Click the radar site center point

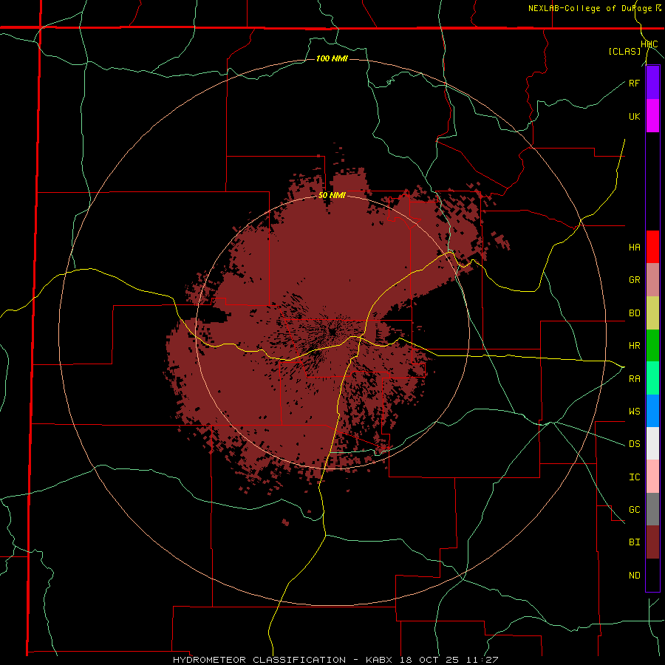[x=332, y=330]
